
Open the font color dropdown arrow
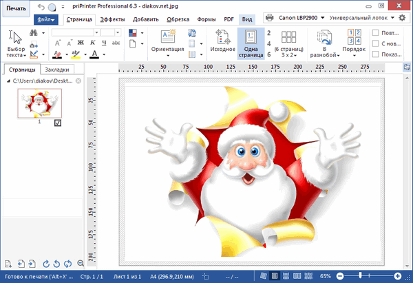click(104, 54)
